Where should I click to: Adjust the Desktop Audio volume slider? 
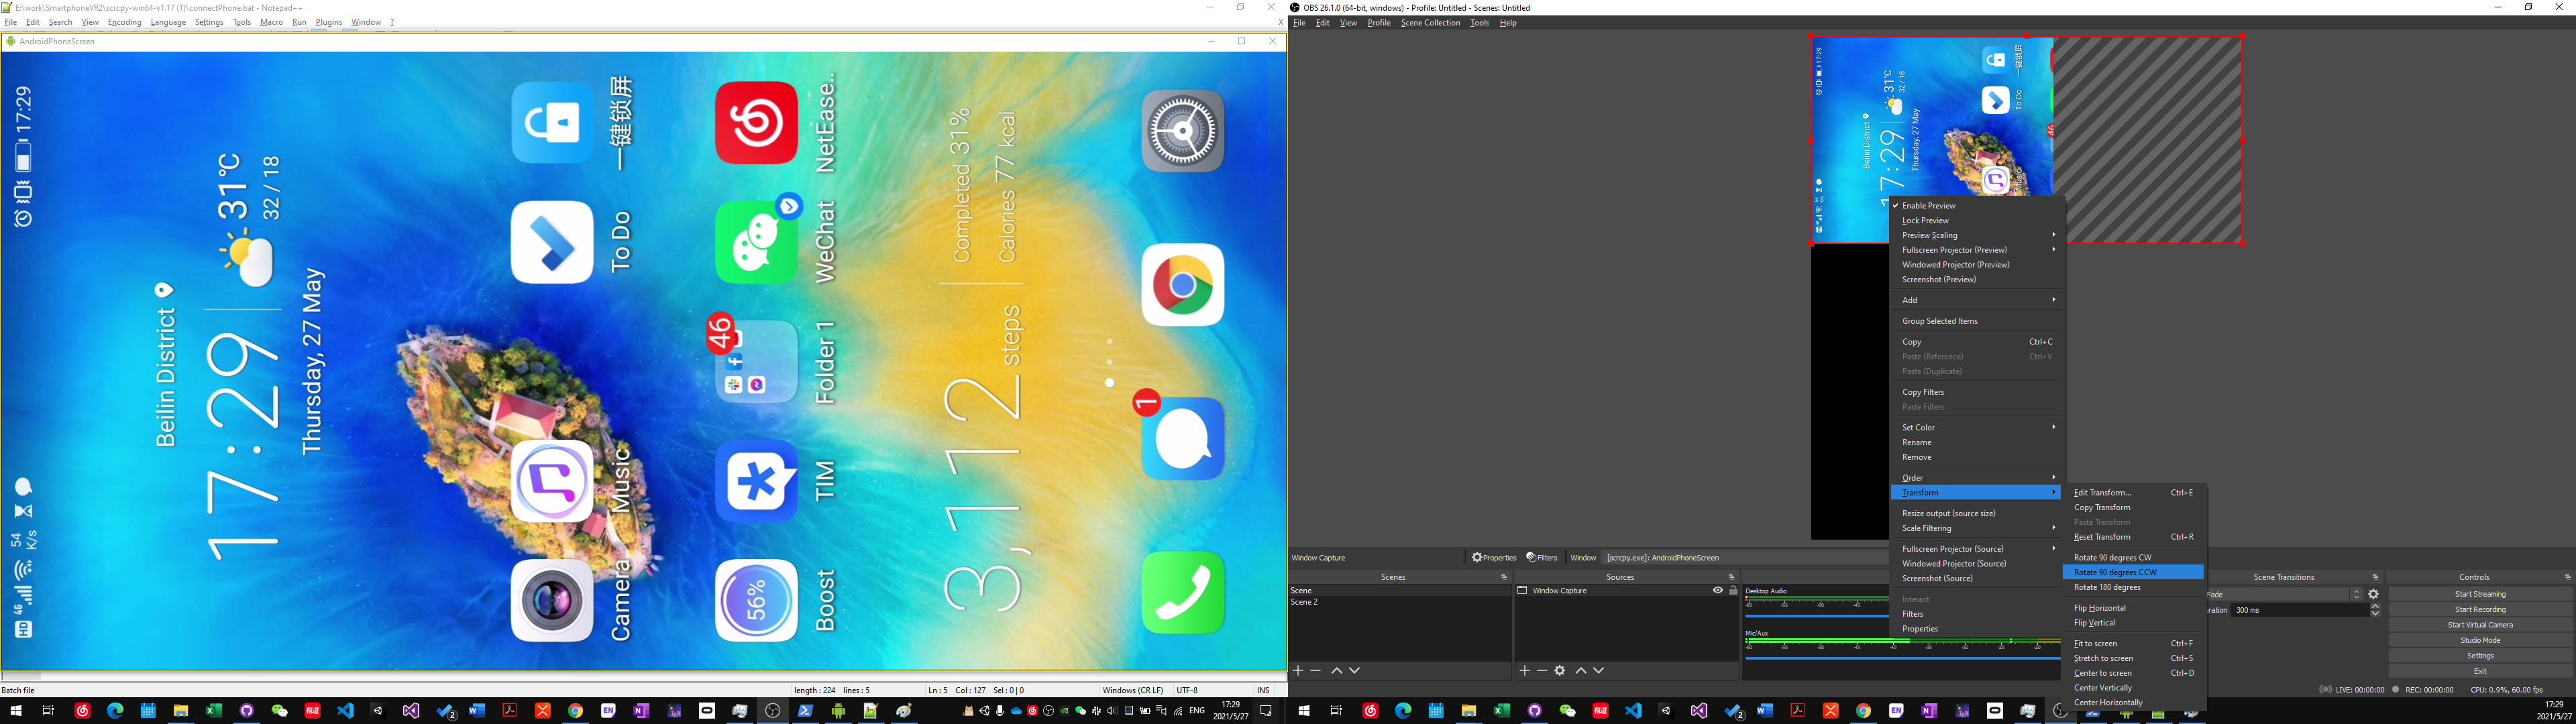pyautogui.click(x=1817, y=616)
